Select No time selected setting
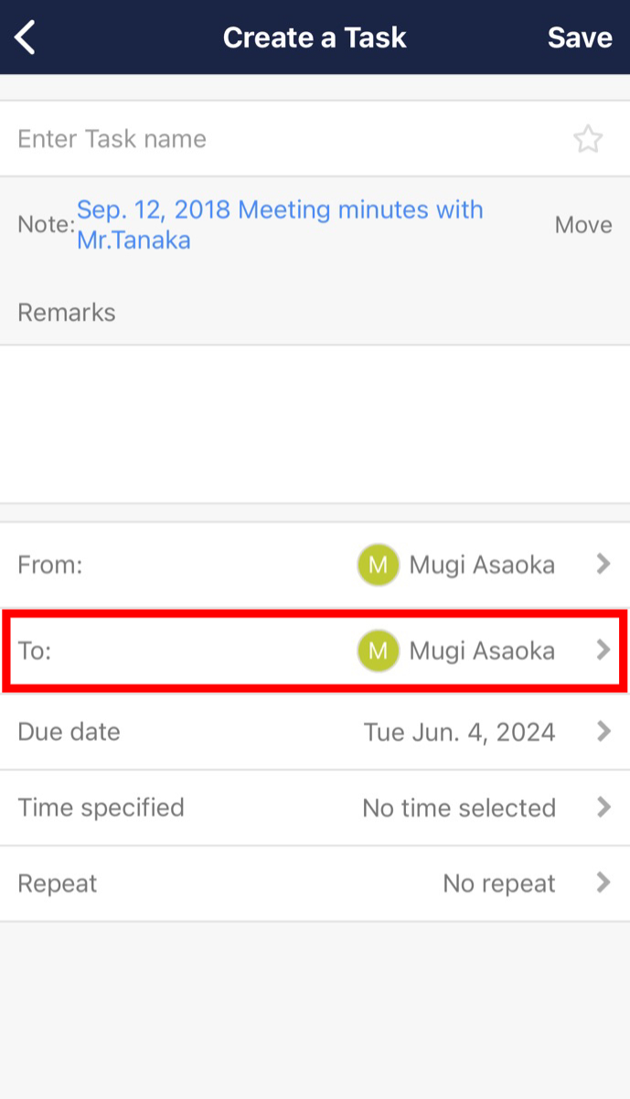This screenshot has width=630, height=1099. tap(458, 807)
